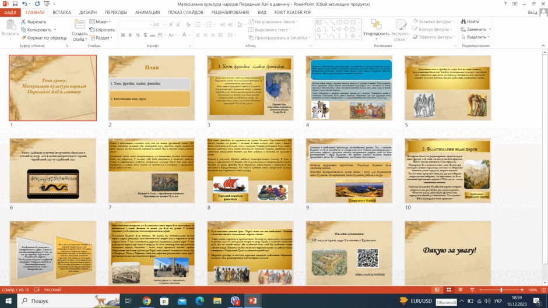Click the Undo arrow icon
The height and width of the screenshot is (308, 548).
coord(24,4)
